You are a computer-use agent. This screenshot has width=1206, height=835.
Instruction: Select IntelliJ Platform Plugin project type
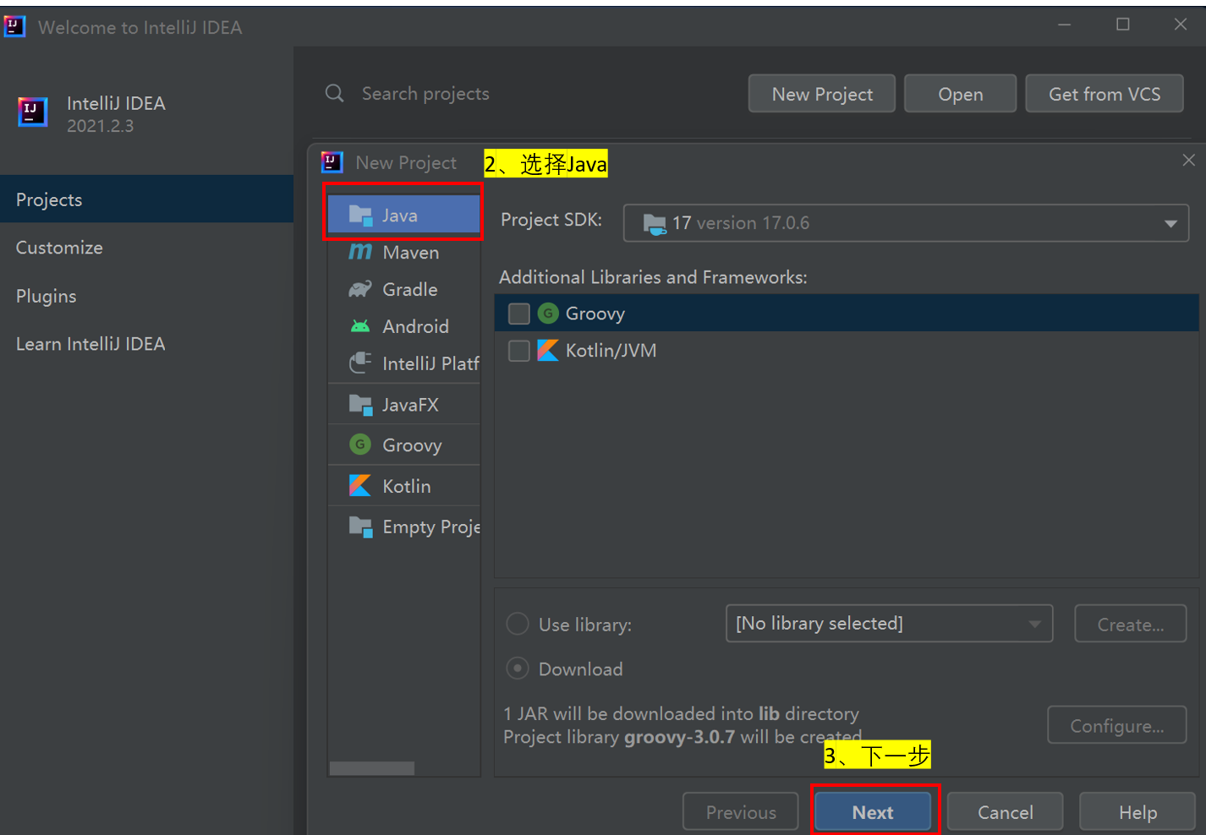click(404, 363)
